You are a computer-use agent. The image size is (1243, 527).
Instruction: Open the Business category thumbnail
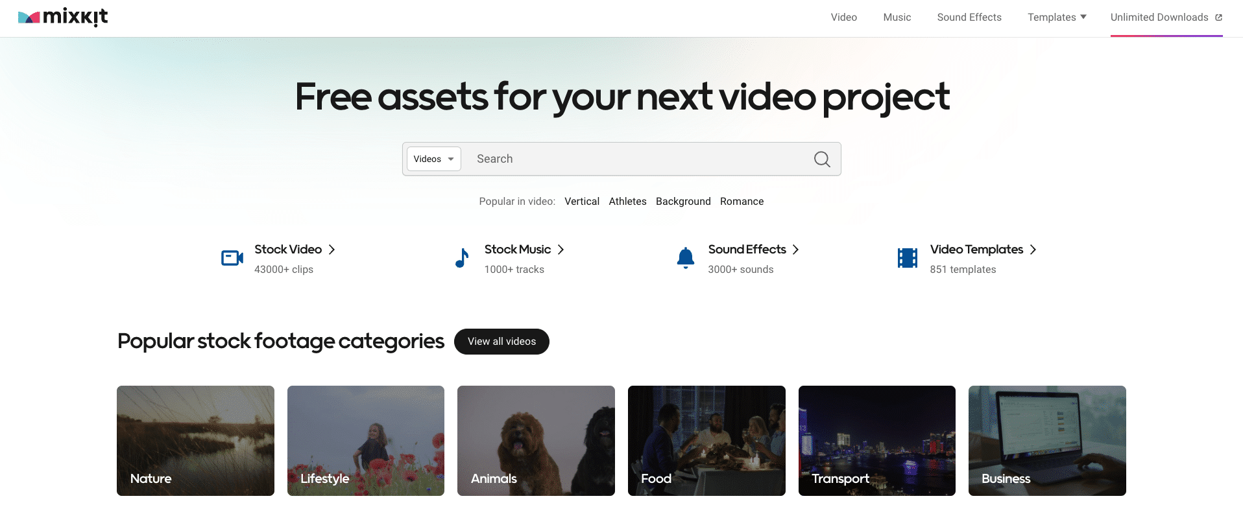(x=1047, y=441)
